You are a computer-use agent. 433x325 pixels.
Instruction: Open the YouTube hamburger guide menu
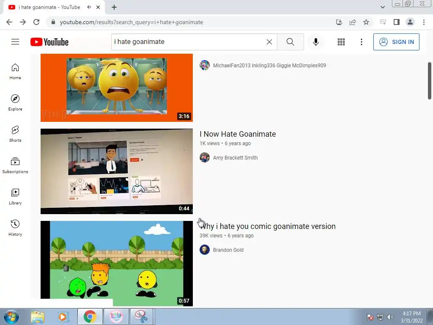[15, 42]
